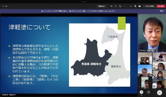Screen dimensions: 166x97
Task: Click the small left avatar circle below the tiles
Action: click(141, 92)
